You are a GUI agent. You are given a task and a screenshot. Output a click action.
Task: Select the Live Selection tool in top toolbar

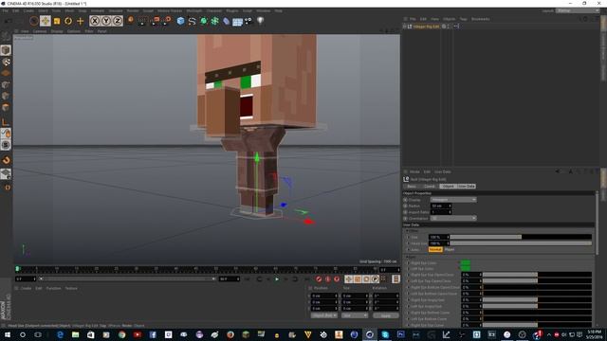point(34,21)
